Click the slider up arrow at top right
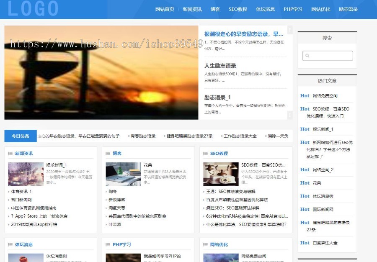The width and height of the screenshot is (377, 262). 290,30
